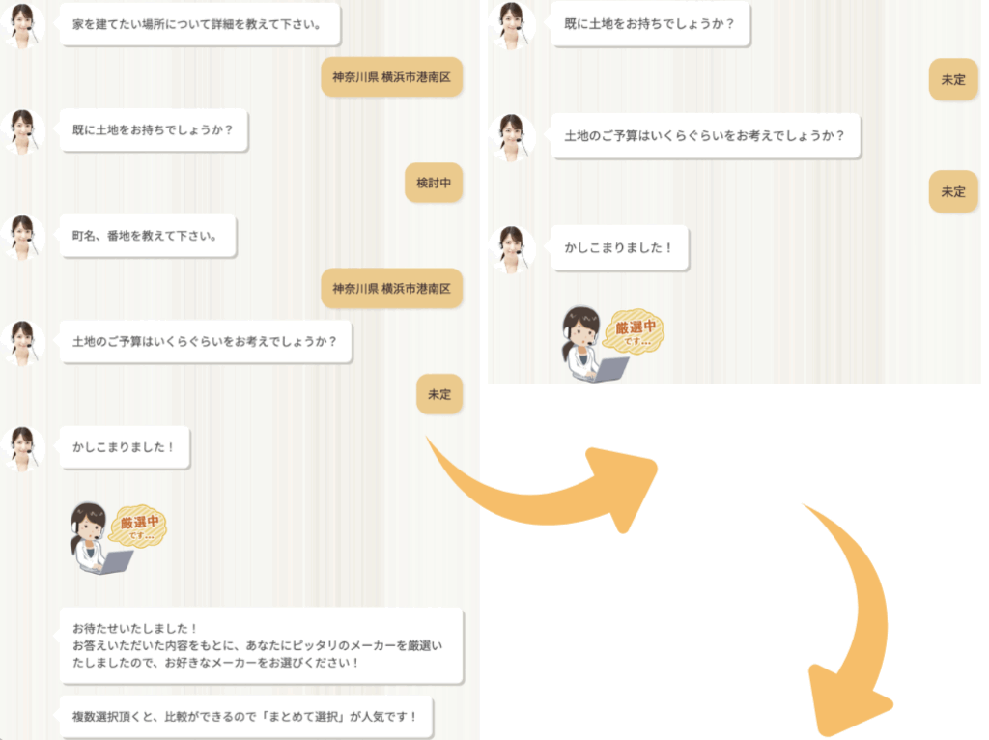Click the 神奈川県 横浜市港南区 reply under the location question
The height and width of the screenshot is (740, 989).
point(392,77)
